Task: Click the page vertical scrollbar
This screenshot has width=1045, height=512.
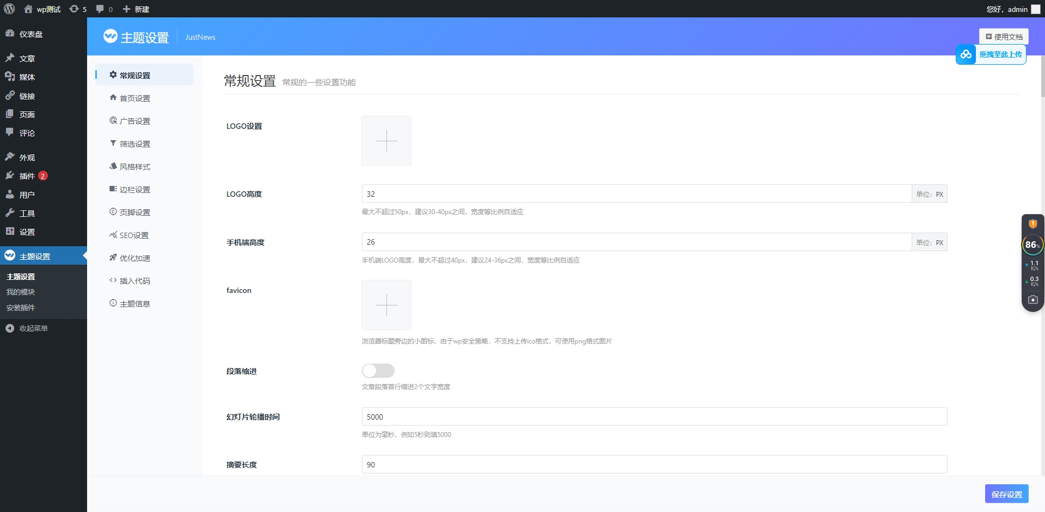Action: click(x=1042, y=76)
